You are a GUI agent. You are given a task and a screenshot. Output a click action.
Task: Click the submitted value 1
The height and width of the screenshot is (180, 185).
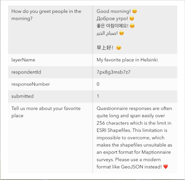[x=98, y=96]
